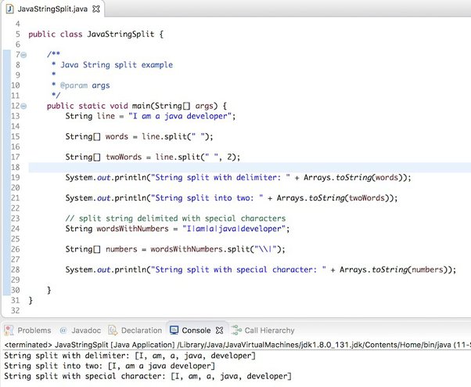The image size is (471, 387).
Task: Click the terminated JavaStringSplit console header
Action: pyautogui.click(x=237, y=345)
